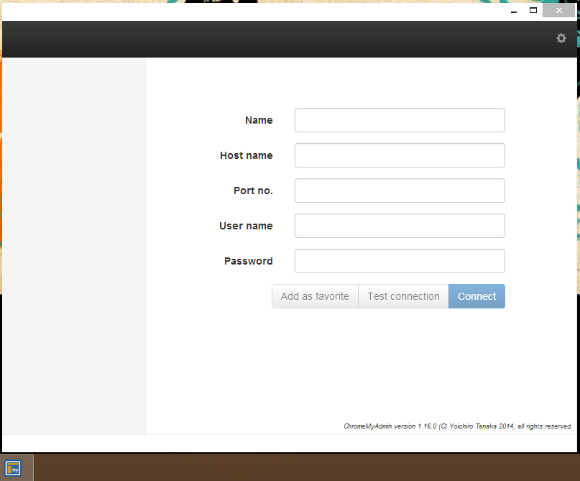Click the Test connection button
This screenshot has height=481, width=580.
click(403, 296)
